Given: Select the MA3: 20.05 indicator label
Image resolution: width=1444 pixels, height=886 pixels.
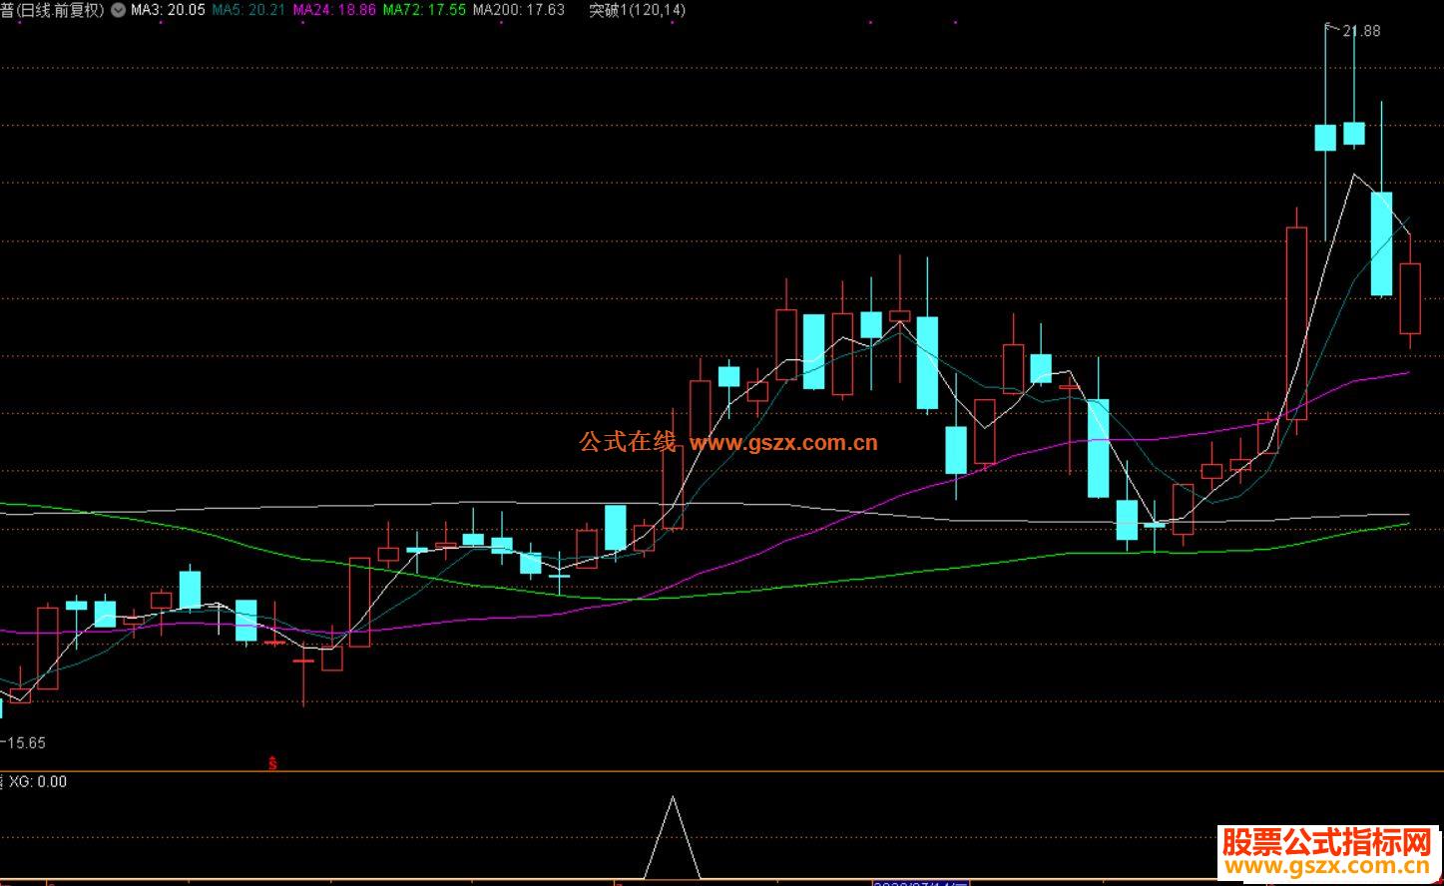Looking at the screenshot, I should tap(169, 10).
